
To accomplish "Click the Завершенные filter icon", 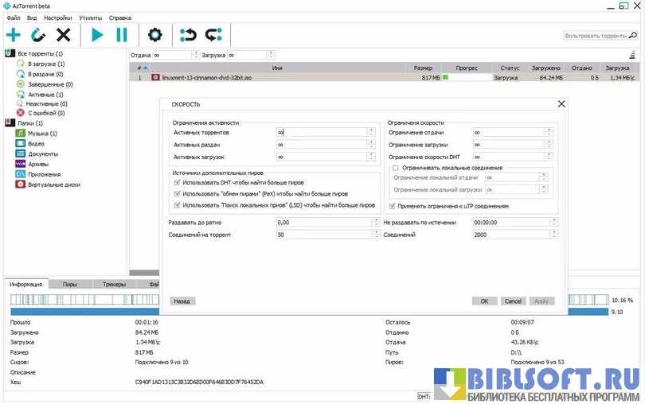I will coord(21,84).
